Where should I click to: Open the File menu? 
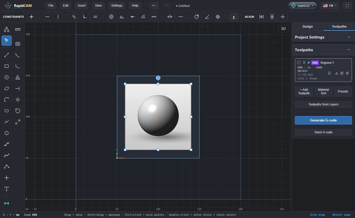[51, 6]
